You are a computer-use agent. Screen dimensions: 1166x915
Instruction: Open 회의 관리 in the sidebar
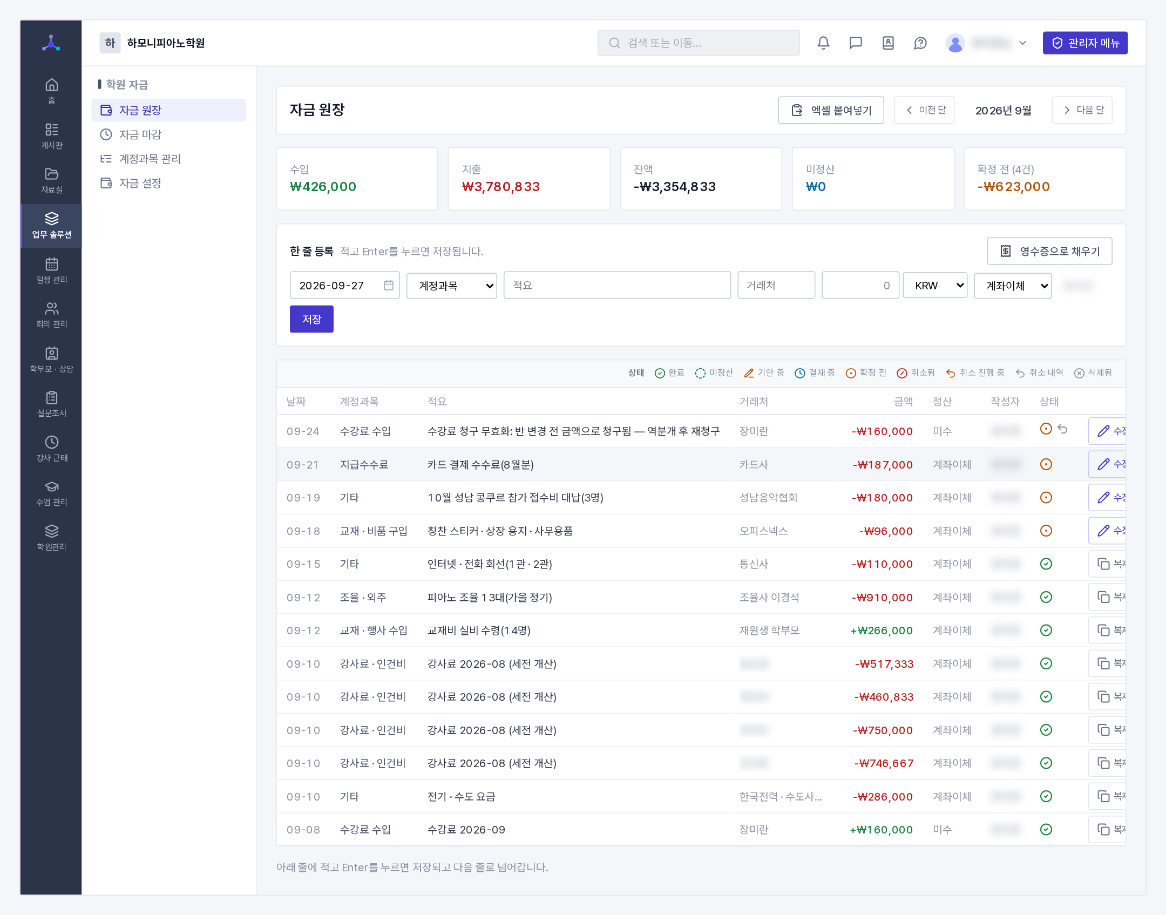pyautogui.click(x=51, y=315)
